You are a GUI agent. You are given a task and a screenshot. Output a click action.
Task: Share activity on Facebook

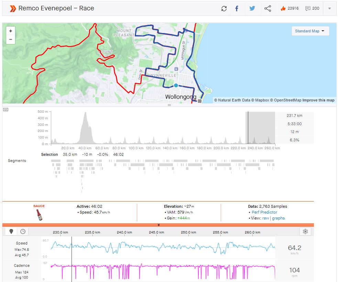click(237, 9)
